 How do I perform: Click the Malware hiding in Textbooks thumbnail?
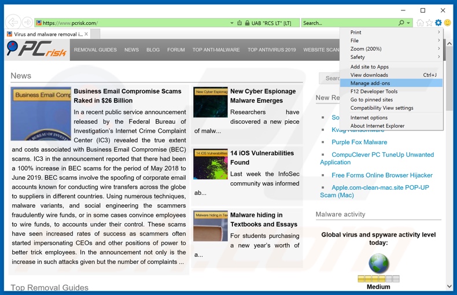211,226
